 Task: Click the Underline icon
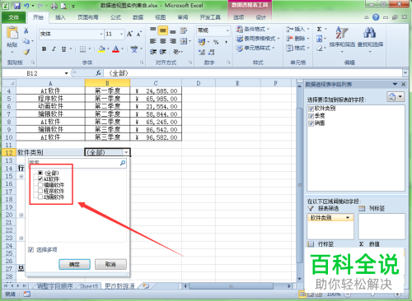63,49
